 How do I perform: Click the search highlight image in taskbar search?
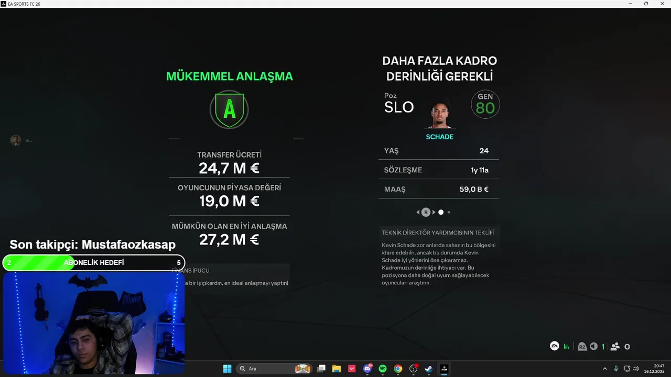pyautogui.click(x=302, y=369)
